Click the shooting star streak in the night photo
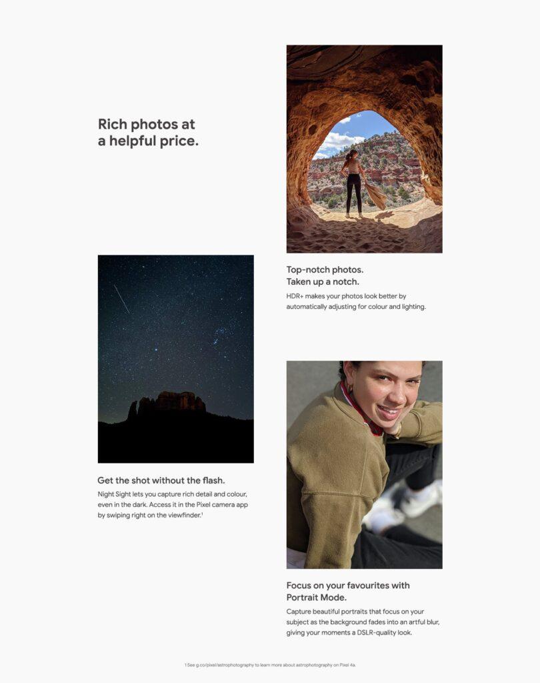Viewport: 540px width, 683px height. coord(122,299)
